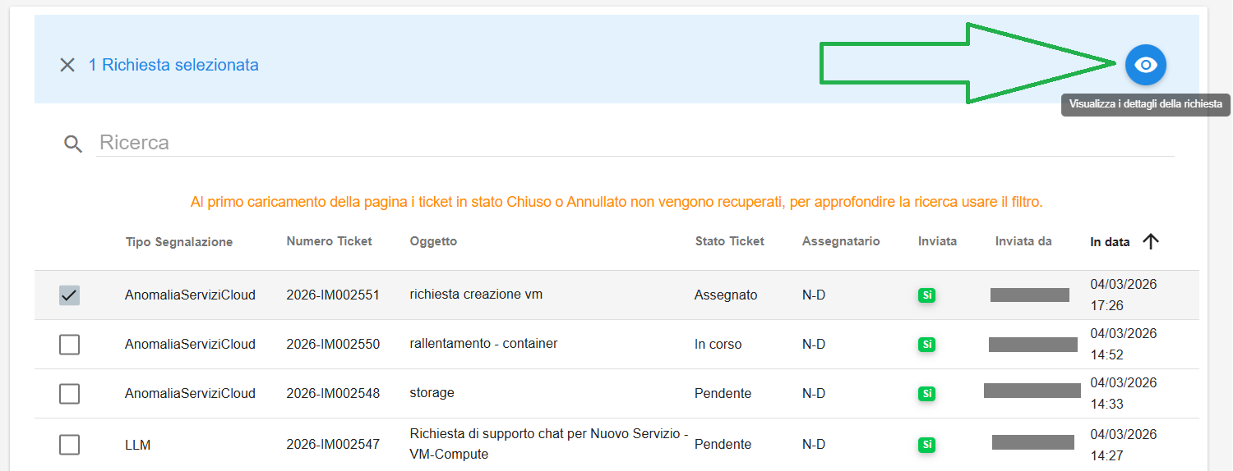Toggle sort arrow next to In data
The width and height of the screenshot is (1233, 471).
pos(1151,241)
